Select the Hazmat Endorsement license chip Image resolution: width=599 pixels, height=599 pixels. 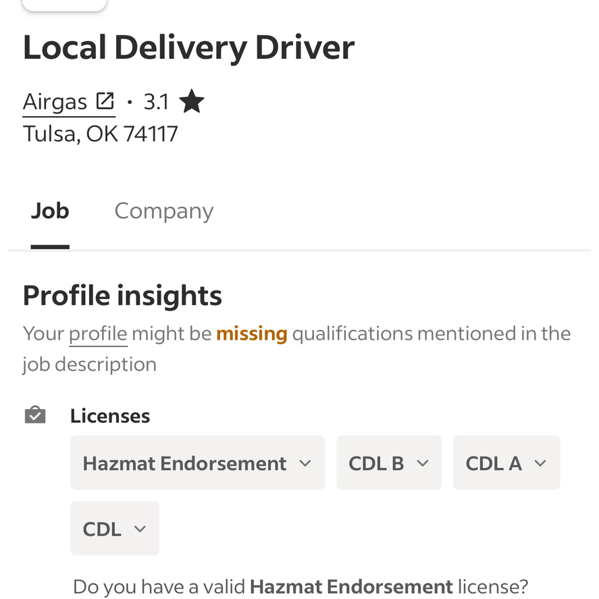click(197, 463)
